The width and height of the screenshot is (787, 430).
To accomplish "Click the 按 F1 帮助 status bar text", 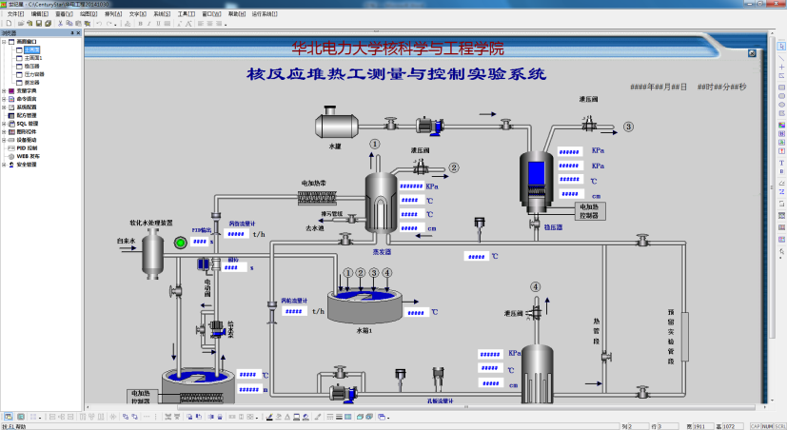I will click(13, 426).
